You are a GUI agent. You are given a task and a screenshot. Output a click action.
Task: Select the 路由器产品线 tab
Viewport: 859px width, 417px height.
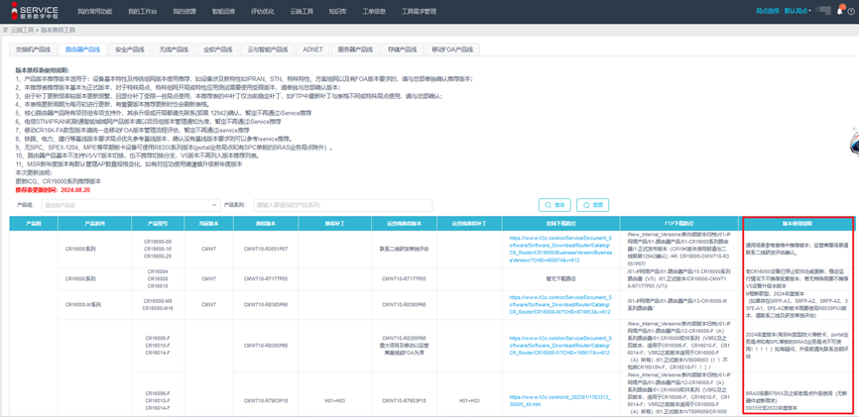tap(82, 50)
